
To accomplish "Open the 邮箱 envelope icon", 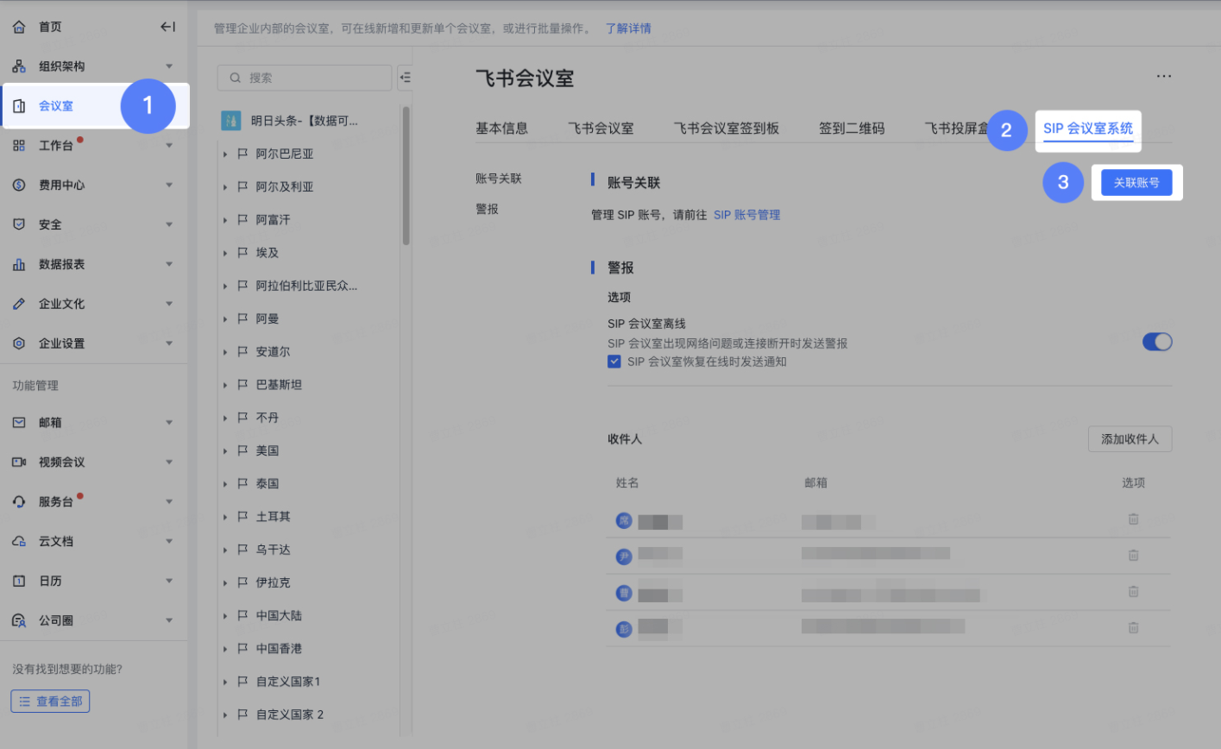I will [19, 423].
